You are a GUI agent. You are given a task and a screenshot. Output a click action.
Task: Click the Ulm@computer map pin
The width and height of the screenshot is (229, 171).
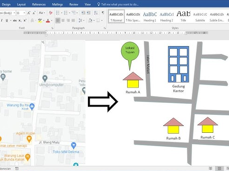point(45,78)
